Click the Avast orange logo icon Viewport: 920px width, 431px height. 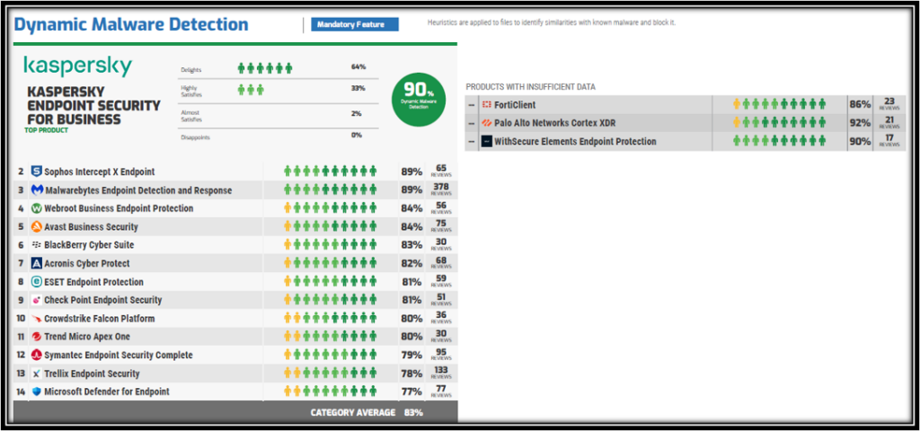click(x=37, y=227)
